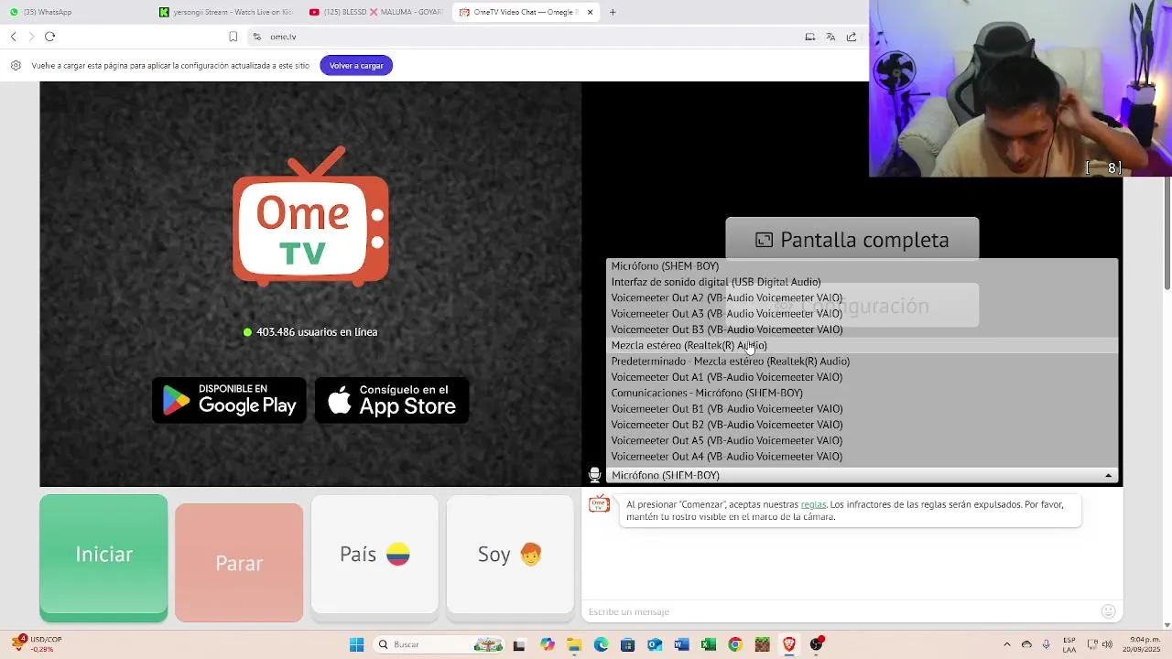Open File Explorer from the taskbar
Image resolution: width=1172 pixels, height=659 pixels.
(574, 644)
